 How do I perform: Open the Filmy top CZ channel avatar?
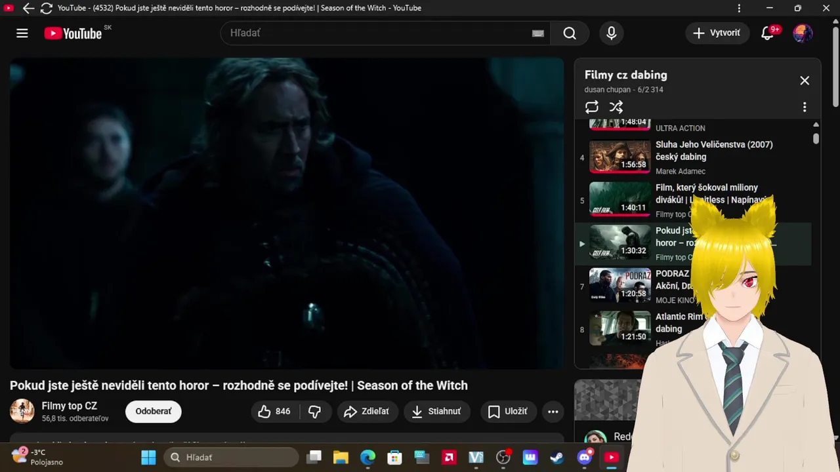pyautogui.click(x=22, y=411)
